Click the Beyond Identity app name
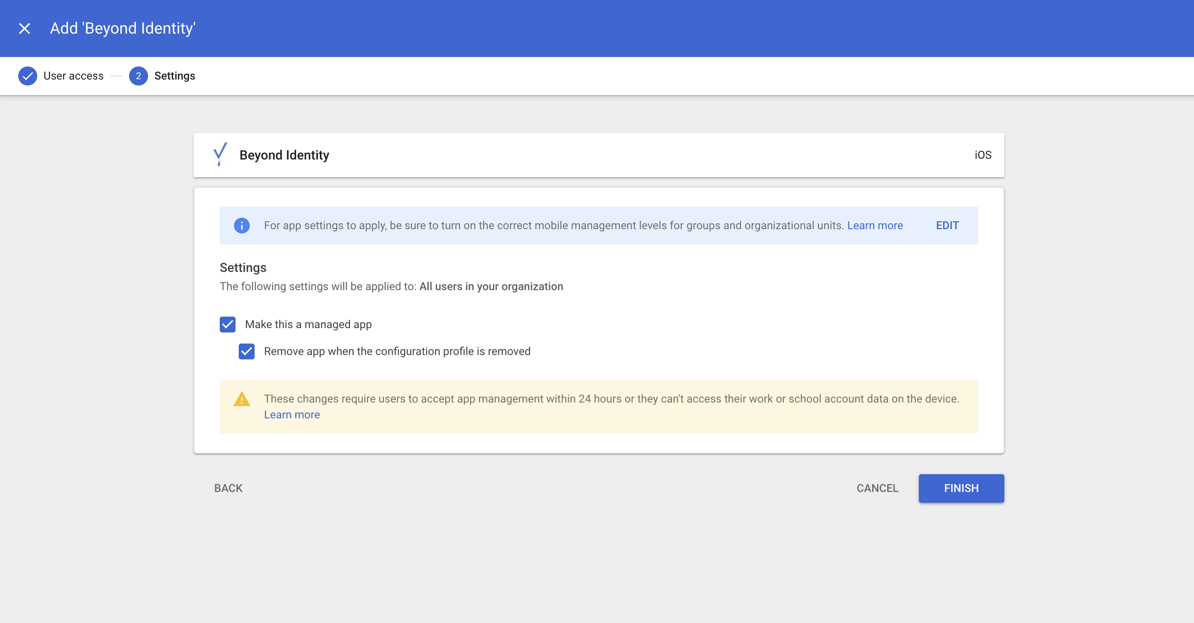The width and height of the screenshot is (1194, 623). [x=284, y=155]
